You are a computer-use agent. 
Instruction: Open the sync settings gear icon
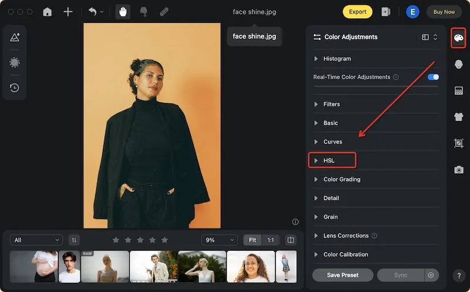(x=431, y=275)
